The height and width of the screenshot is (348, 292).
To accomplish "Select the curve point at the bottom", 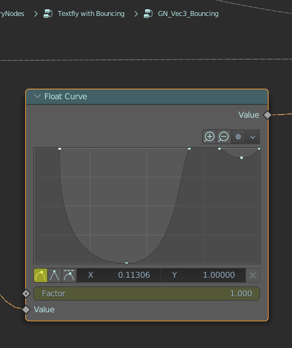I will pos(127,263).
